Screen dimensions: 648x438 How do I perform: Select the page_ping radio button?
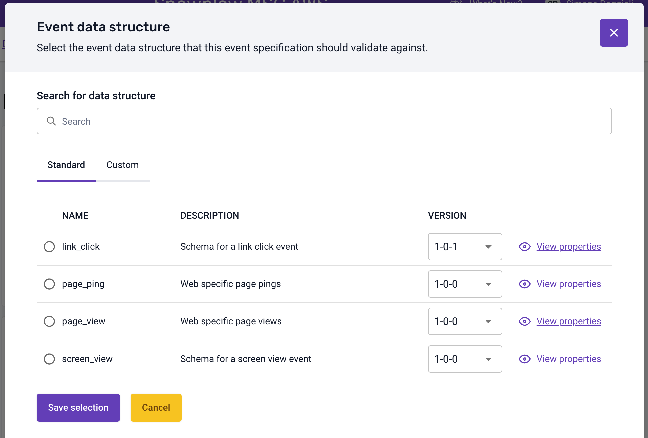click(x=49, y=284)
